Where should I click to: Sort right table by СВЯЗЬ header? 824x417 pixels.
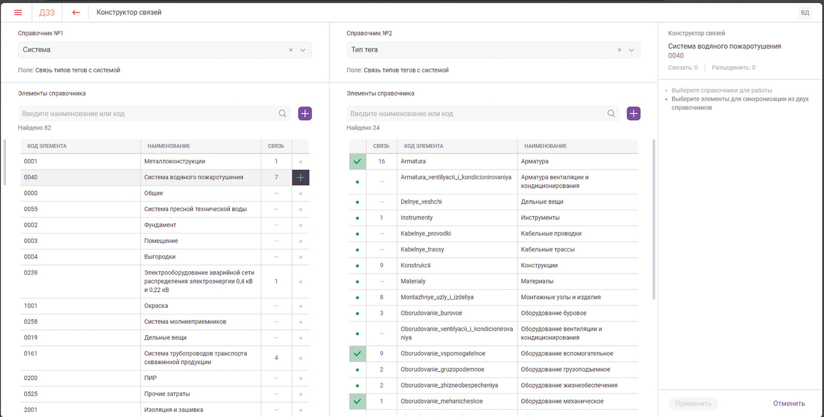click(381, 146)
